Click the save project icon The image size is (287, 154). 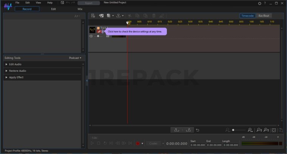(62, 3)
